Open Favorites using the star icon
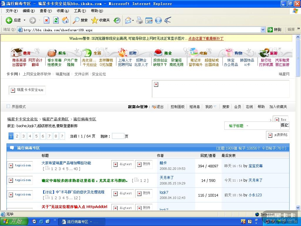Image resolution: width=301 pixels, height=226 pixels. (94, 20)
